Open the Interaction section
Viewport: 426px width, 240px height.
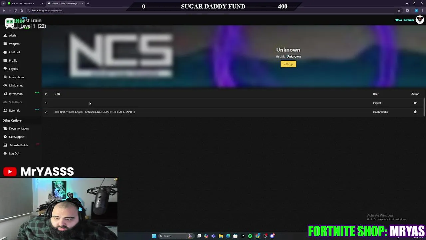(13, 94)
